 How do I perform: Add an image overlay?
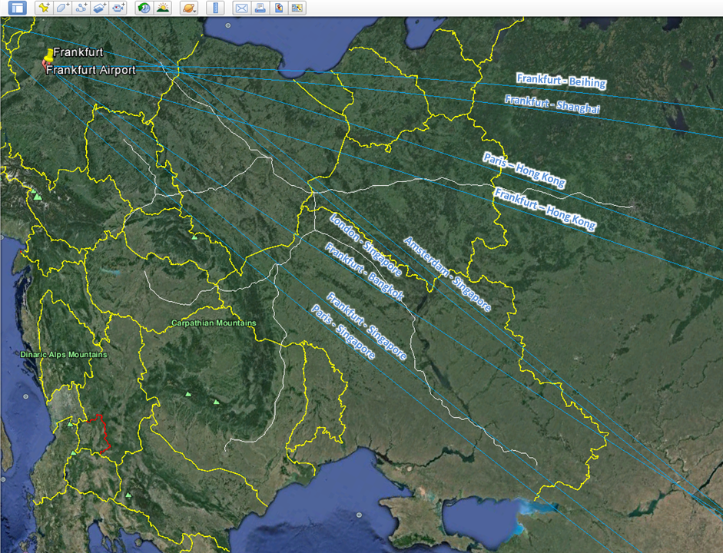99,8
